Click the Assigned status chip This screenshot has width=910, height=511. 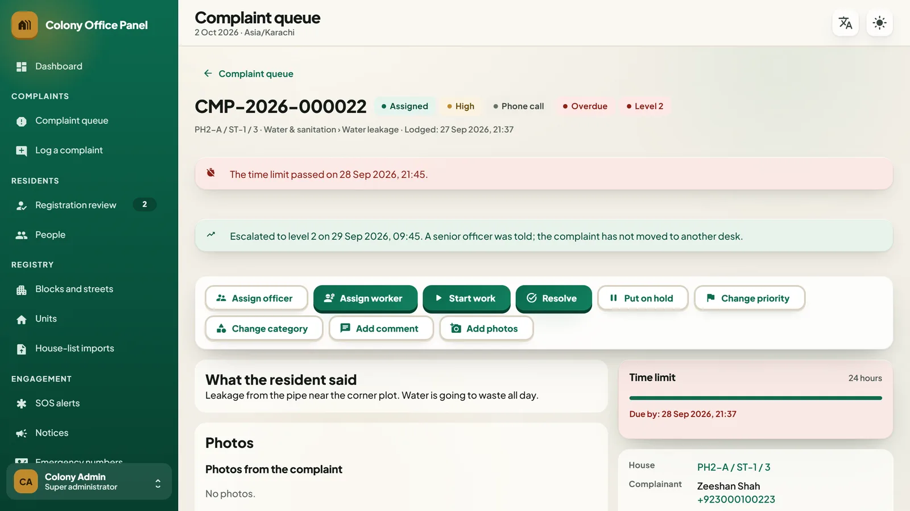404,106
